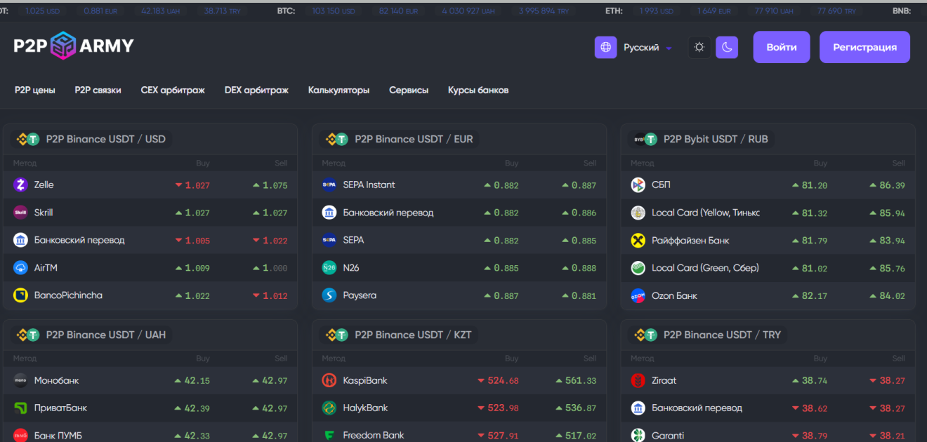Click the Банк ПУМБ icon
The width and height of the screenshot is (927, 442).
point(20,436)
